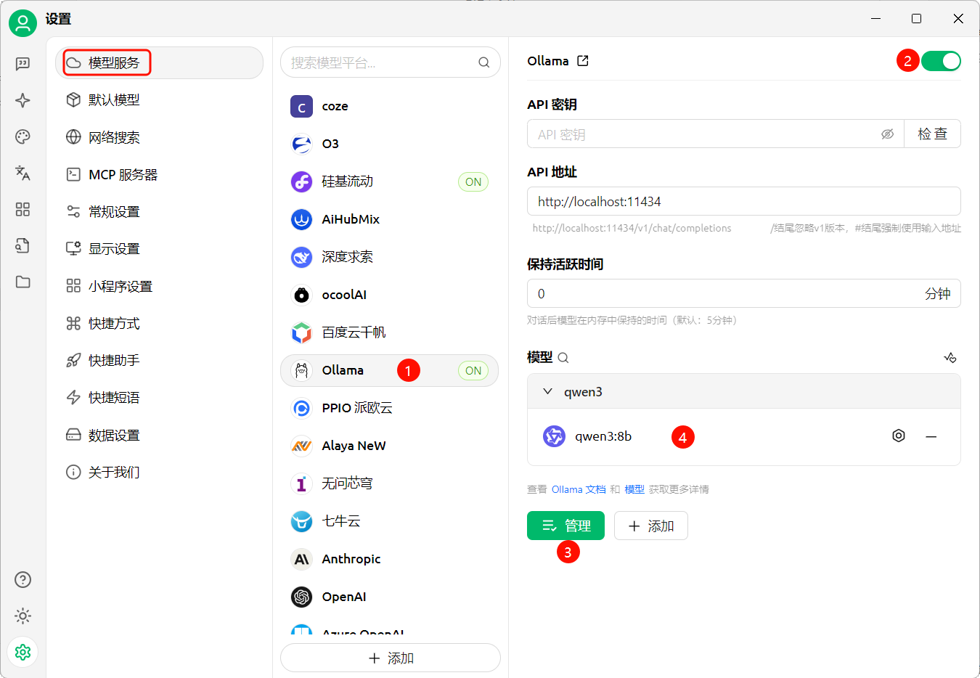Select the OpenAI provider icon
The image size is (980, 678).
tap(301, 597)
